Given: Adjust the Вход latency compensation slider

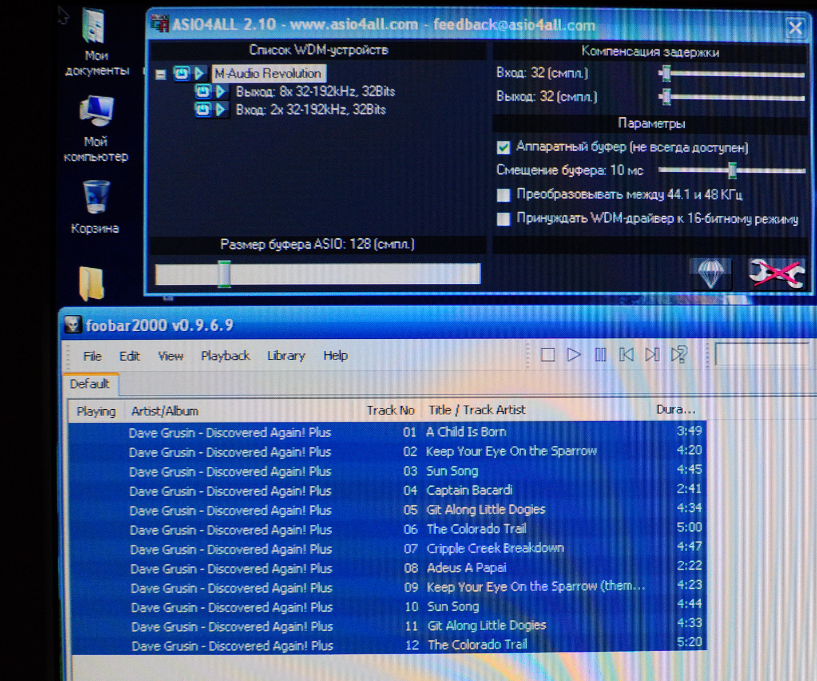Looking at the screenshot, I should (x=665, y=73).
